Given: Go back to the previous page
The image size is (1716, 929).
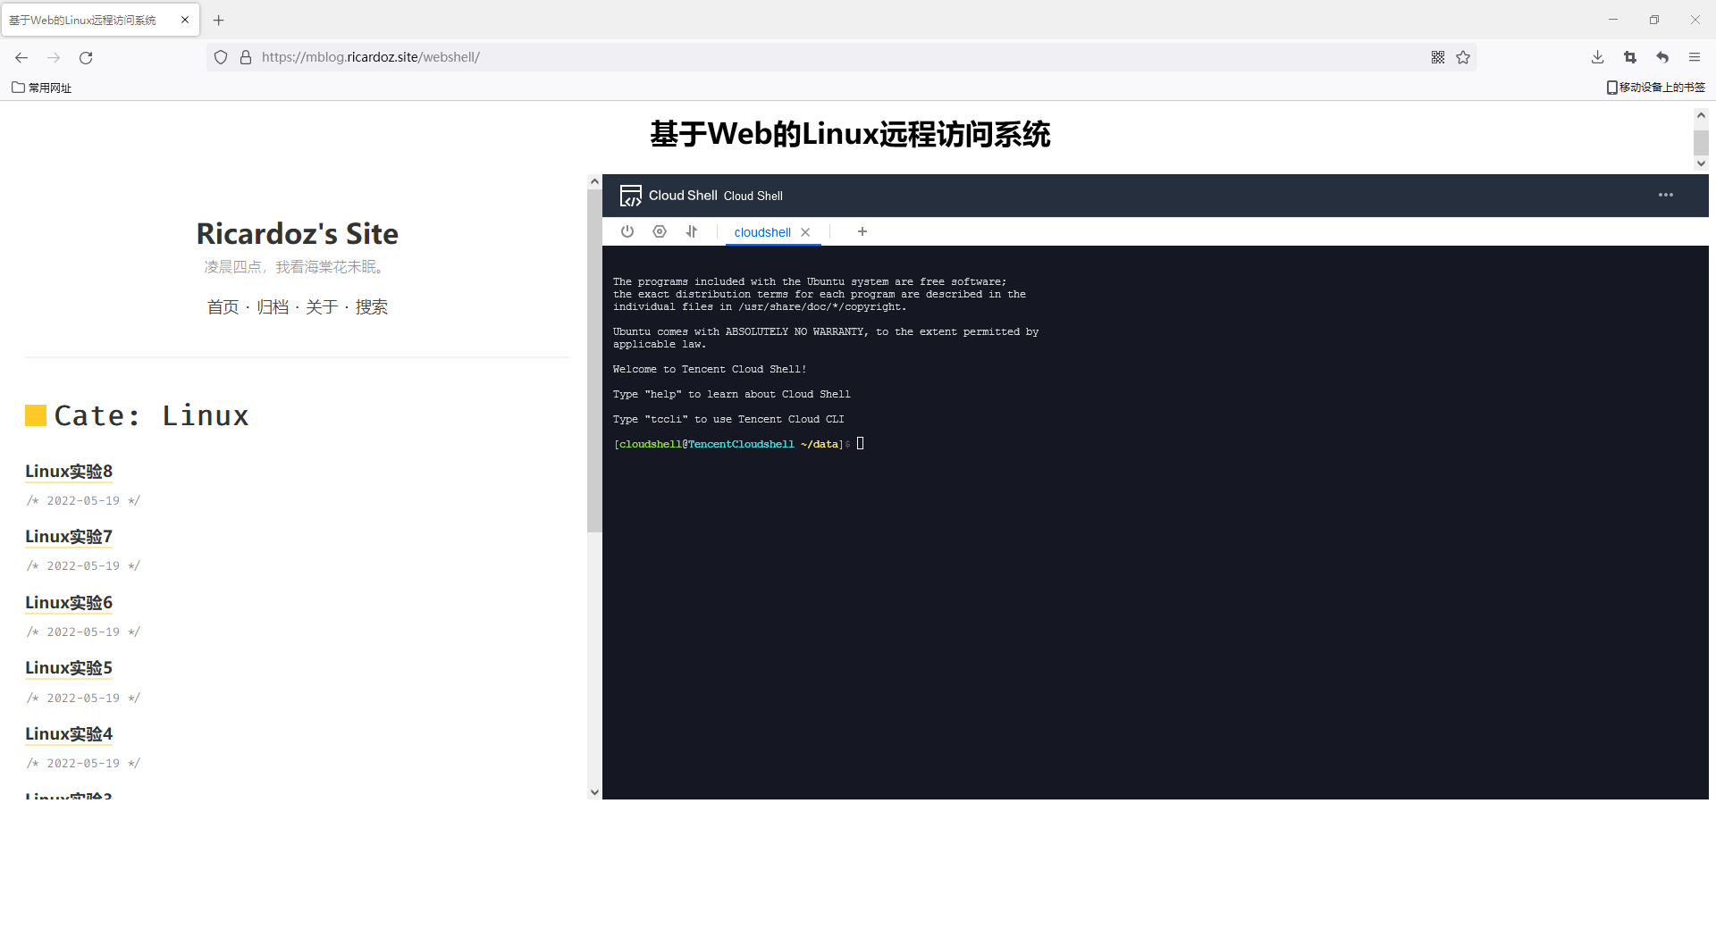Looking at the screenshot, I should pyautogui.click(x=21, y=57).
